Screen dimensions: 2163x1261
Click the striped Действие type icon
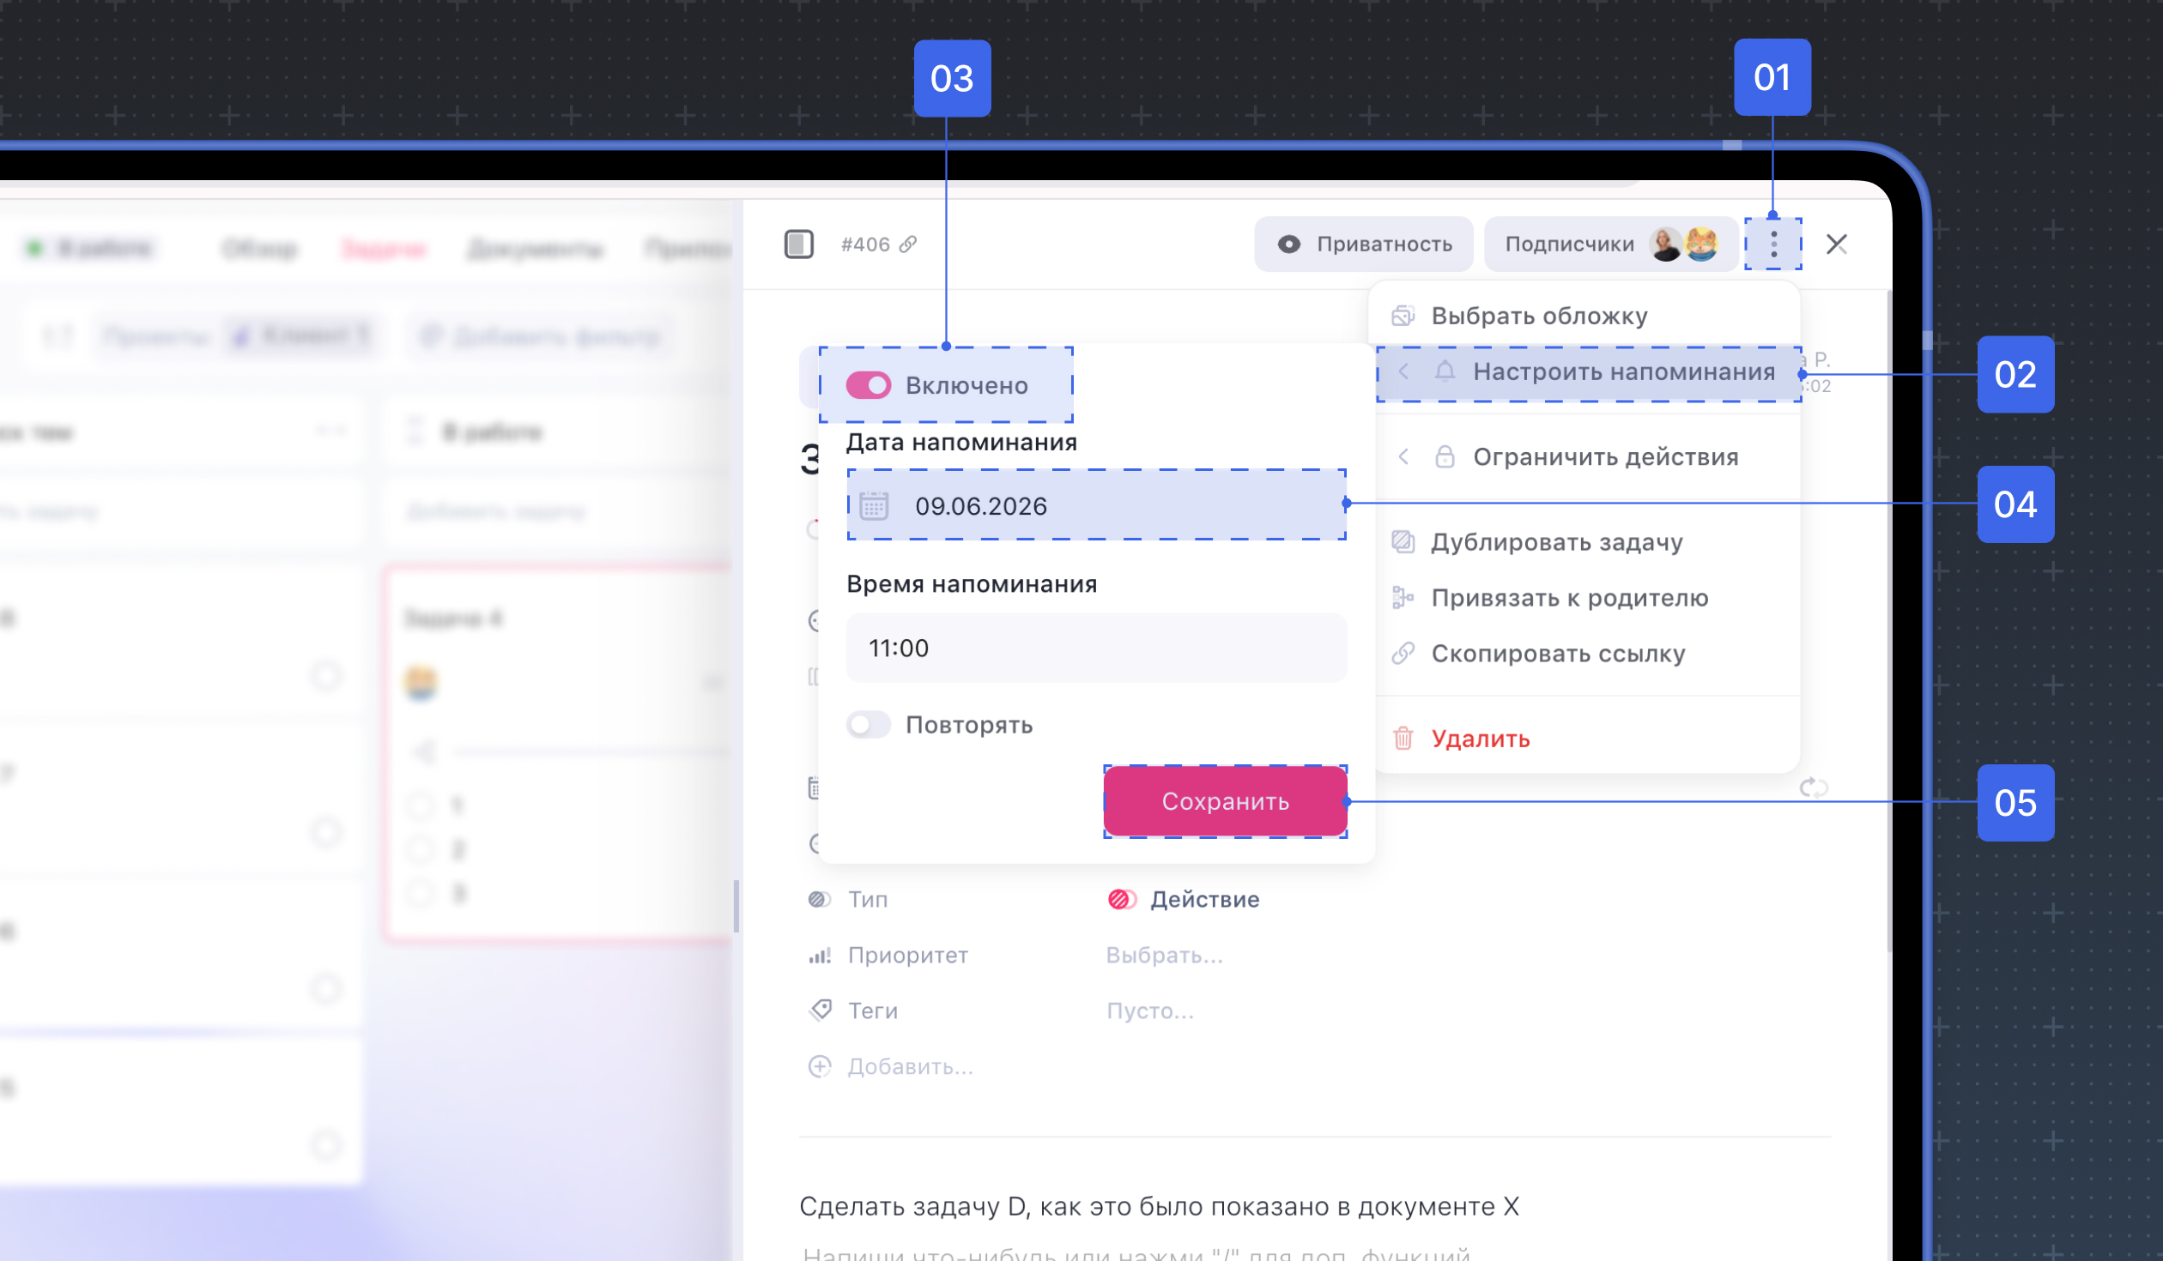(x=1121, y=900)
